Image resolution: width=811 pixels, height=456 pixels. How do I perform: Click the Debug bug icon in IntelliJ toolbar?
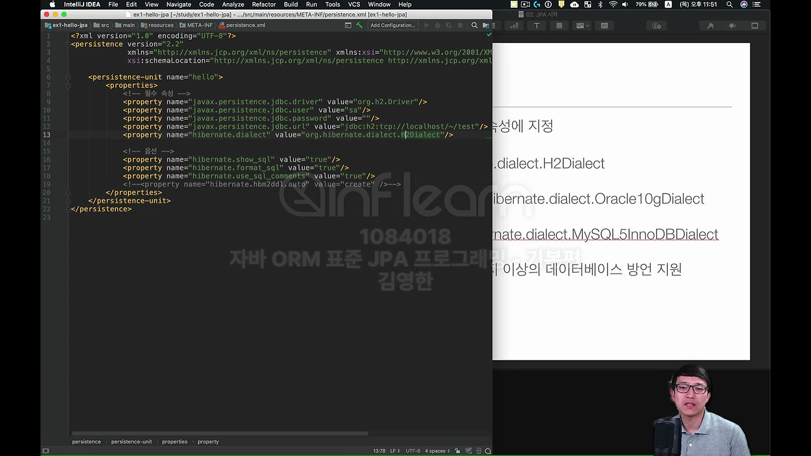(437, 25)
